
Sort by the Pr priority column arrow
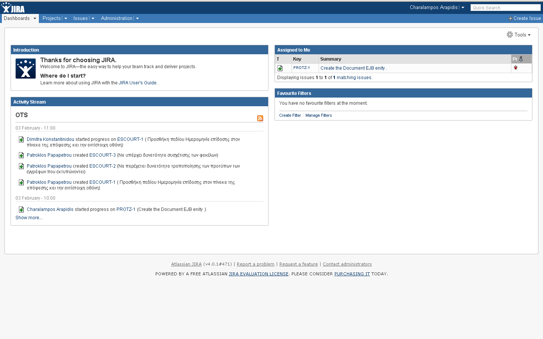coord(521,59)
